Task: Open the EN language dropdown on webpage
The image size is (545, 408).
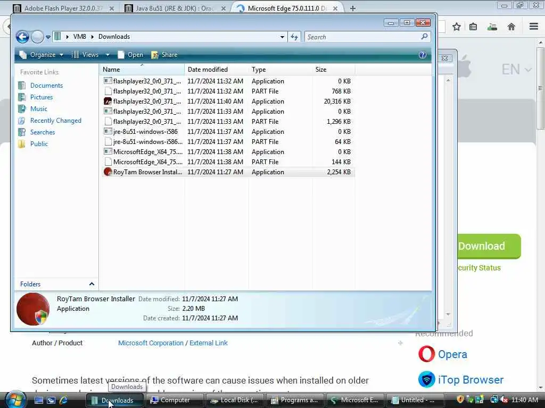Action: click(517, 70)
